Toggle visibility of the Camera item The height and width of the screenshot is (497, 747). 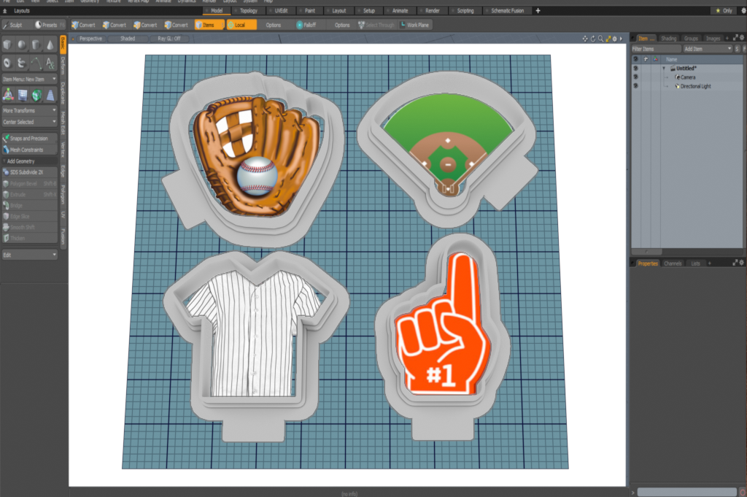coord(635,77)
